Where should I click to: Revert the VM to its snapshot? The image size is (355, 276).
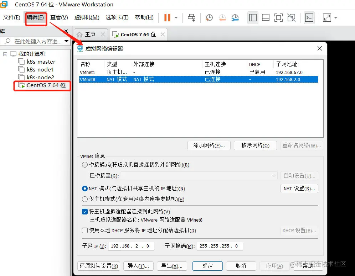click(222, 17)
